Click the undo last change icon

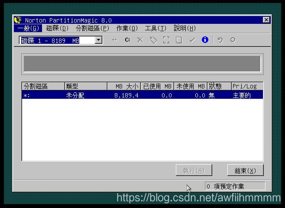[220, 40]
